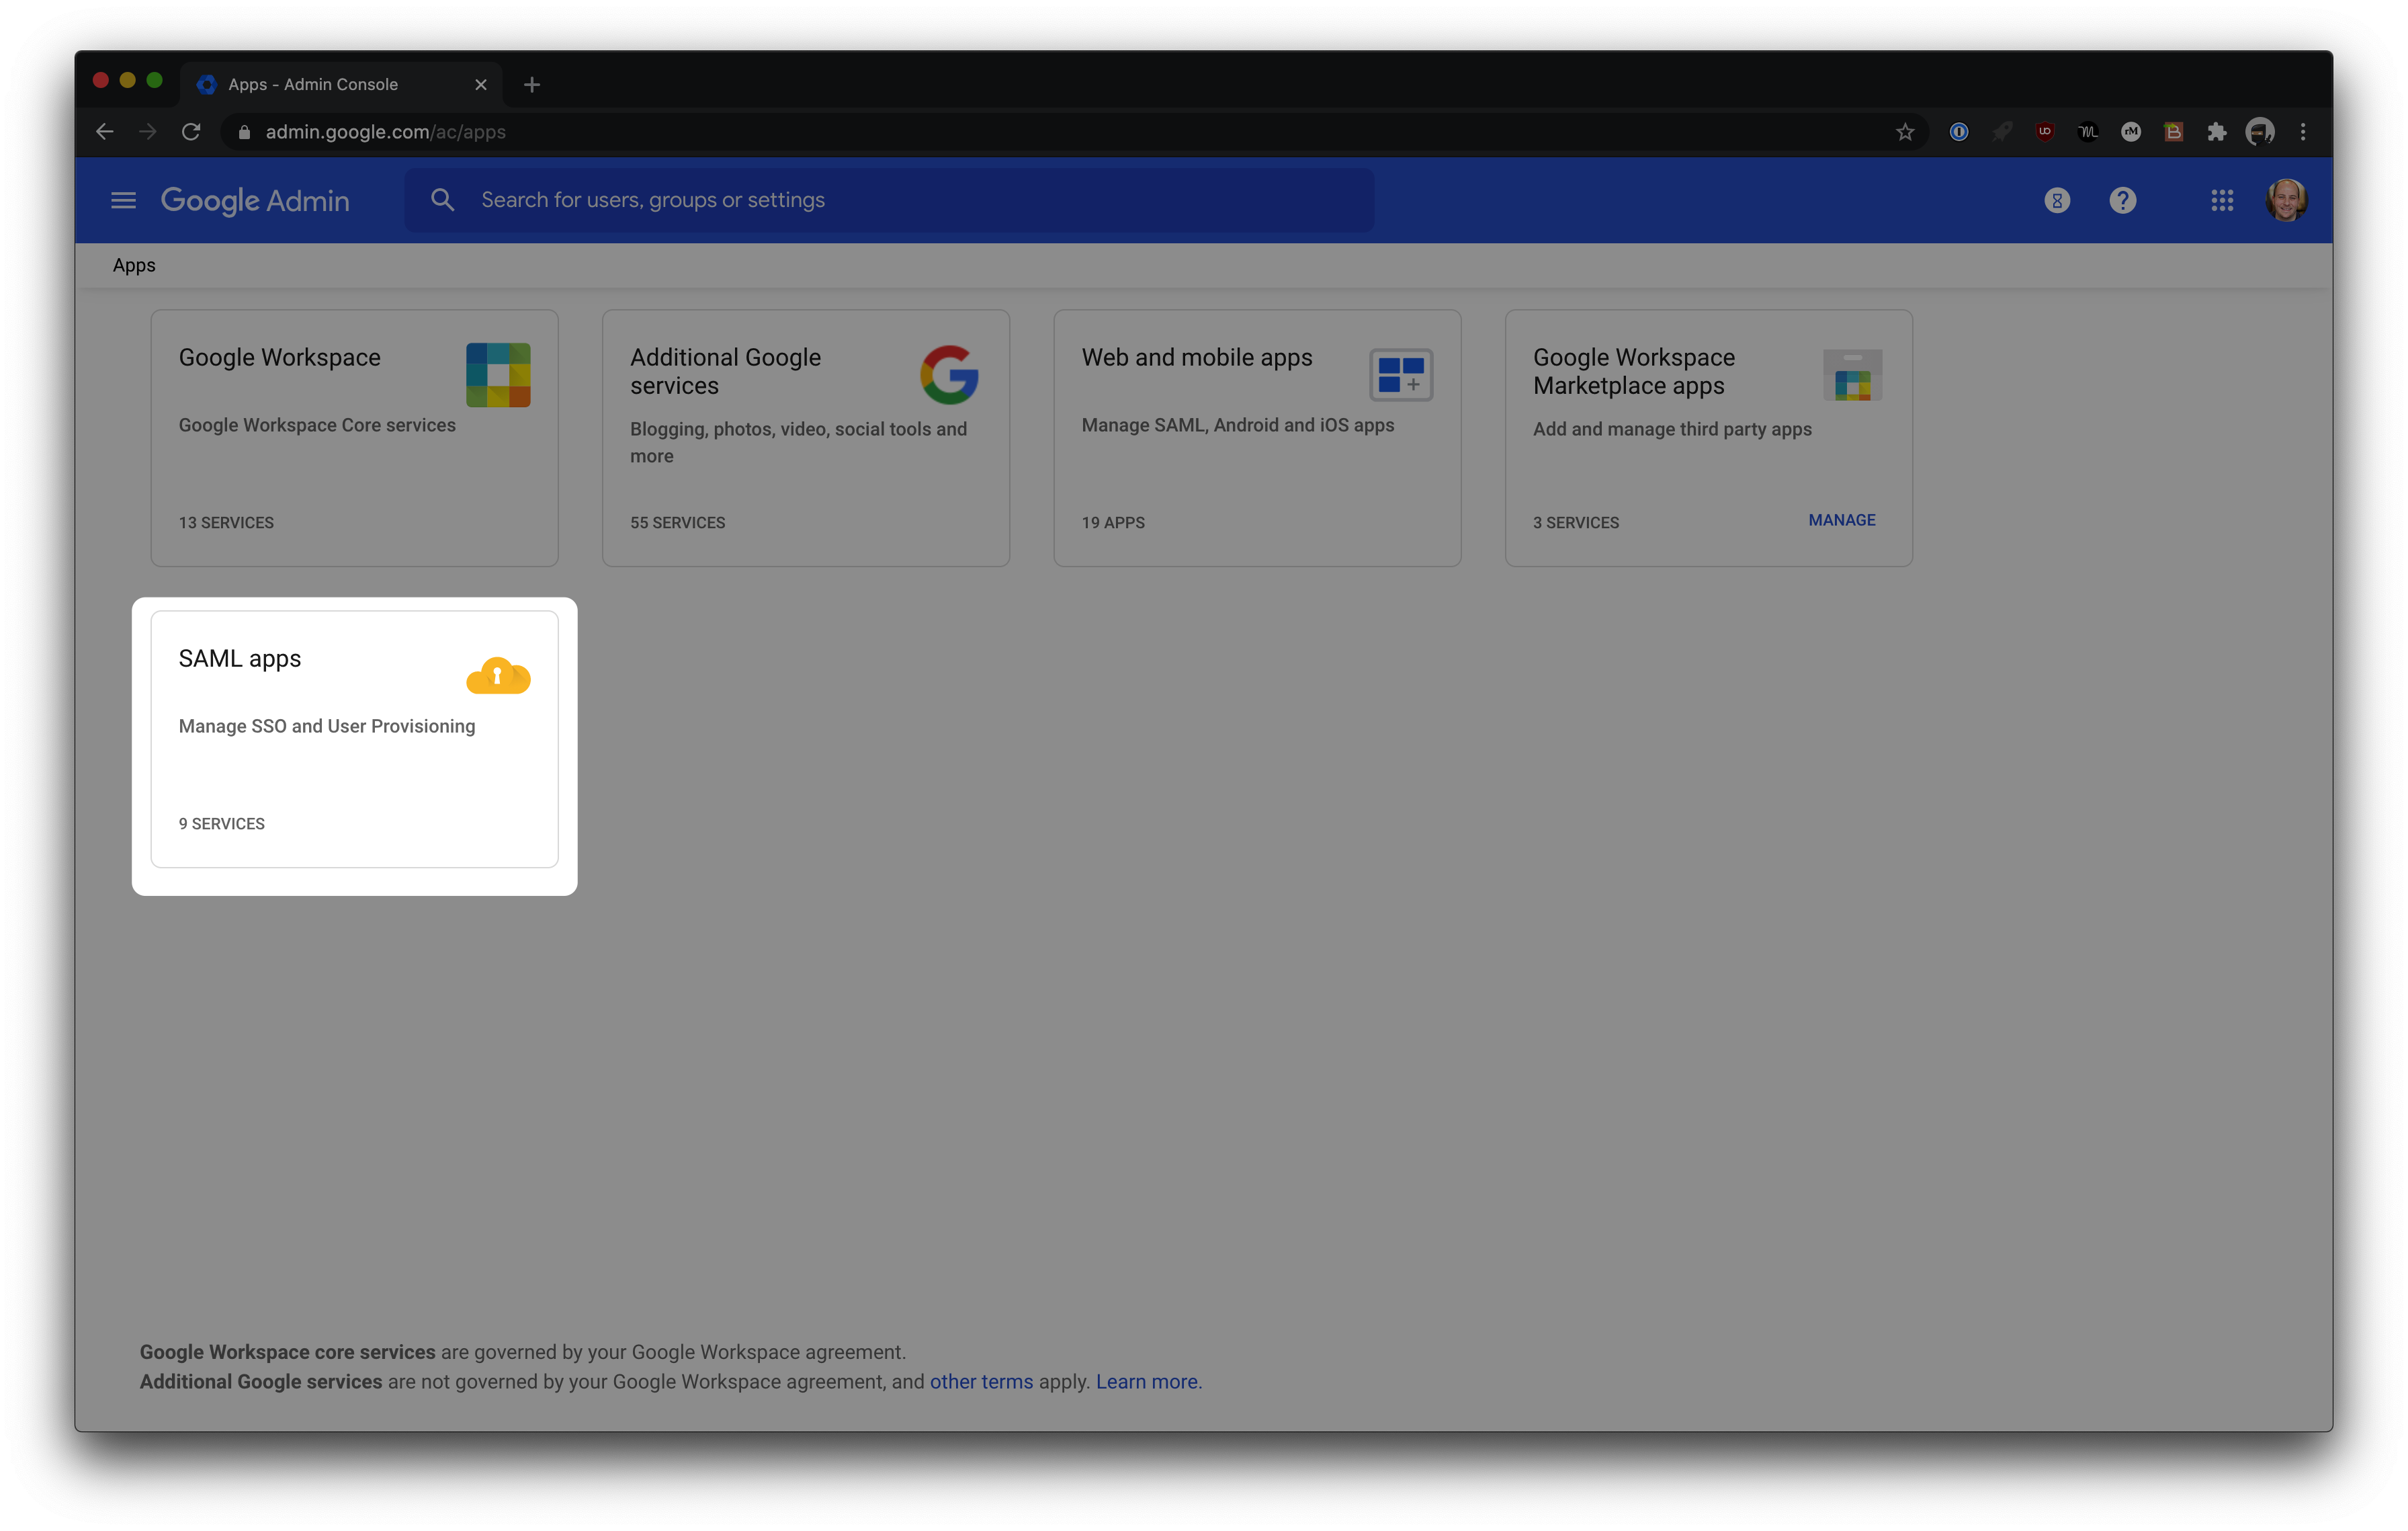This screenshot has width=2408, height=1531.
Task: Click the Web and mobile apps icon
Action: pos(1401,374)
